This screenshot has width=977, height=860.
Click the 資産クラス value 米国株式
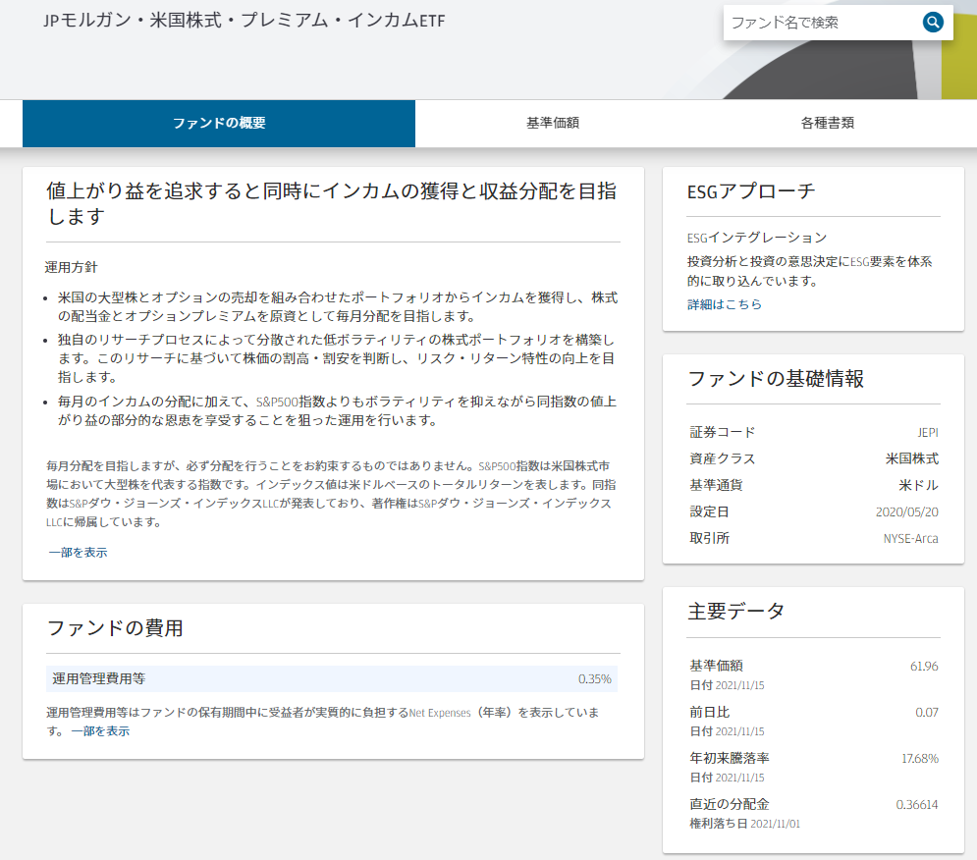(912, 458)
